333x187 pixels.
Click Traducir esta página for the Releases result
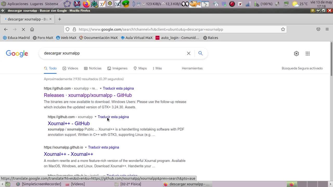coord(118,88)
